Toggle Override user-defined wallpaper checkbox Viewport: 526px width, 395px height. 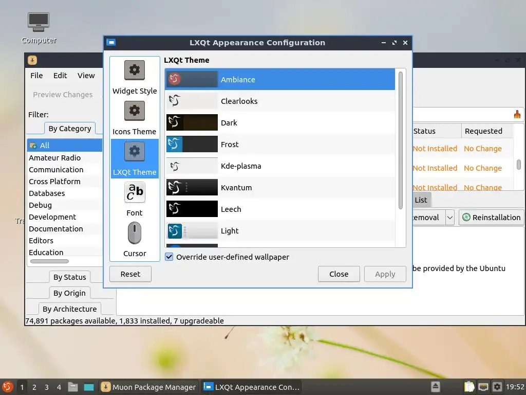[169, 257]
